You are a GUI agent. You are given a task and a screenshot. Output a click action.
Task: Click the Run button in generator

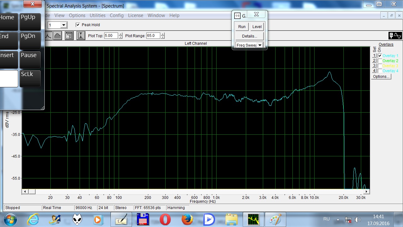(242, 27)
